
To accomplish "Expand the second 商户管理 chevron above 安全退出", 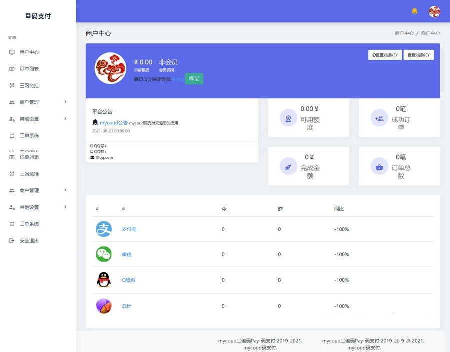I will click(65, 190).
